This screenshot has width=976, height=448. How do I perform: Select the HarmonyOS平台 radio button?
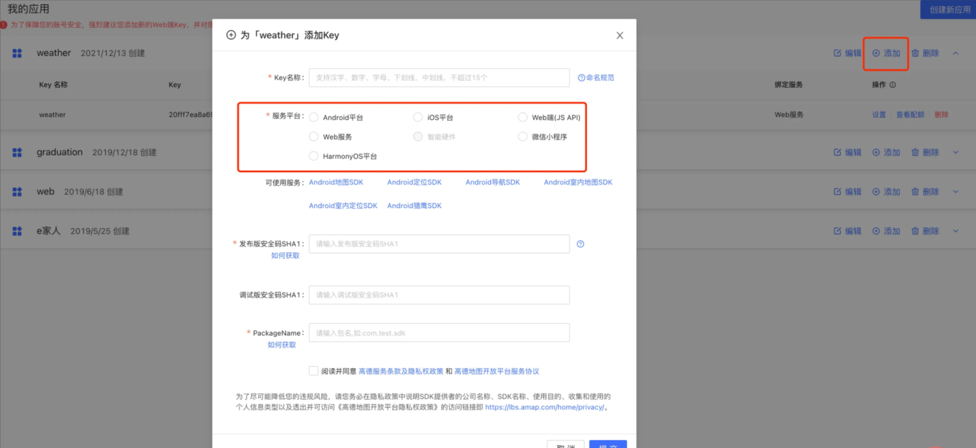[x=314, y=156]
